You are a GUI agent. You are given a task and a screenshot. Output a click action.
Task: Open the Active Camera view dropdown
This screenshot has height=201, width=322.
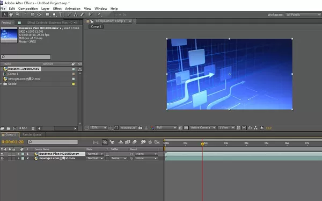point(203,128)
